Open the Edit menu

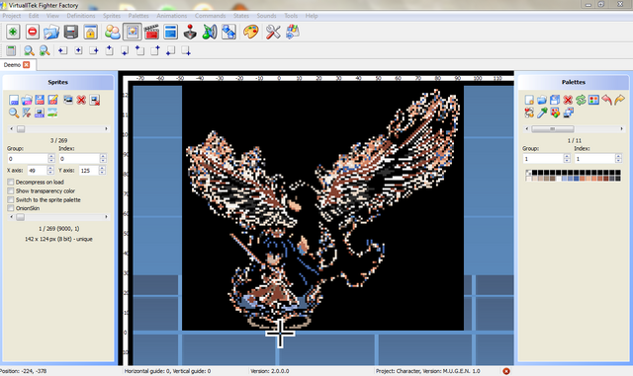[x=34, y=16]
